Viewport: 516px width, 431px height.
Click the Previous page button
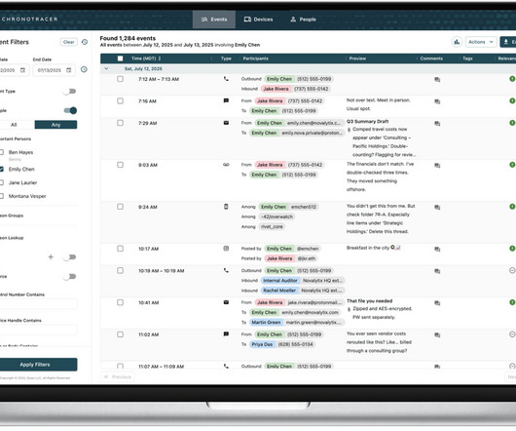click(118, 376)
